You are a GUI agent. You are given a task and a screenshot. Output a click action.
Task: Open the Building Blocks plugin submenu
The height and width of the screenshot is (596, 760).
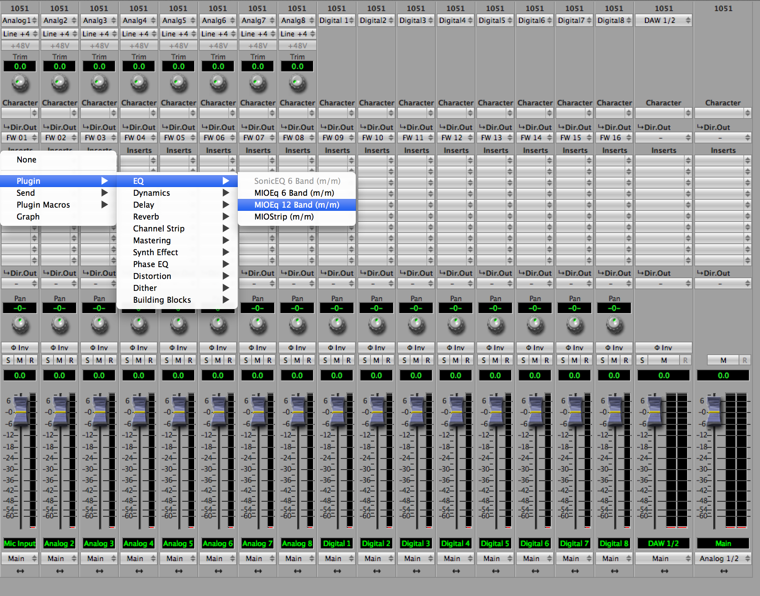(x=177, y=300)
